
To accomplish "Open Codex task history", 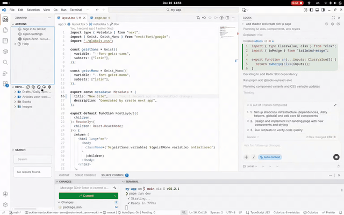I will [327, 24].
